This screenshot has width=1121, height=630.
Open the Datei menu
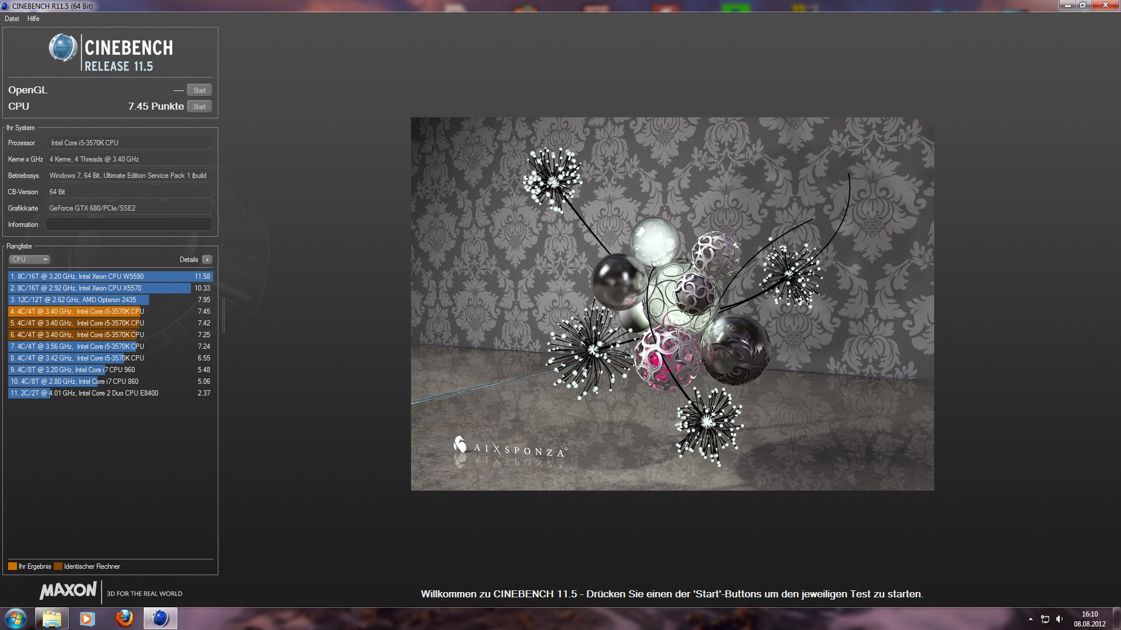[x=12, y=19]
